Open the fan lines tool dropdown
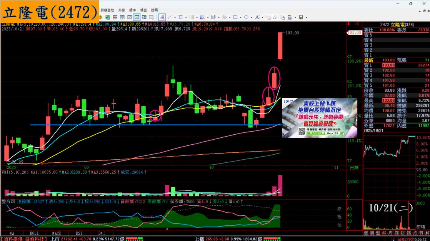This screenshot has height=241, width=430. pyautogui.click(x=208, y=17)
